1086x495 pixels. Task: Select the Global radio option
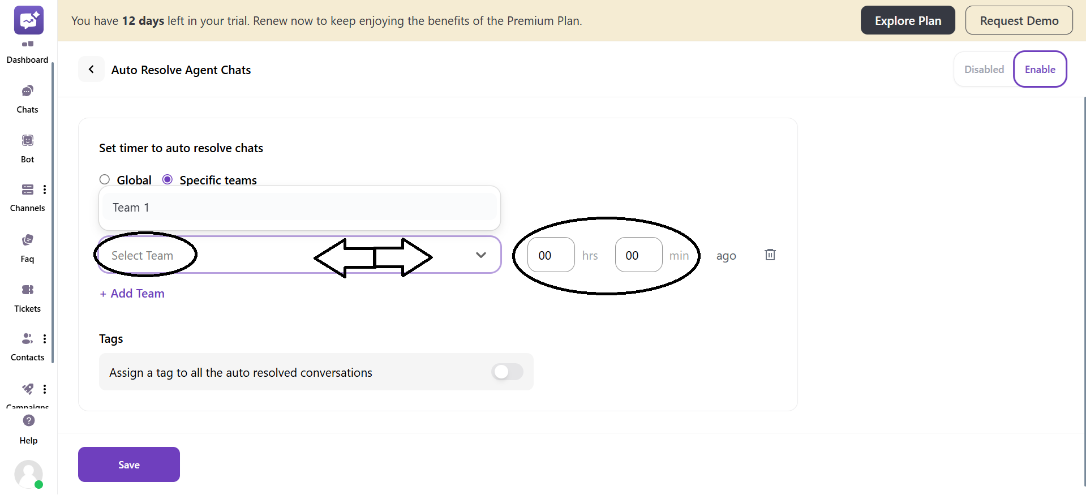coord(105,180)
